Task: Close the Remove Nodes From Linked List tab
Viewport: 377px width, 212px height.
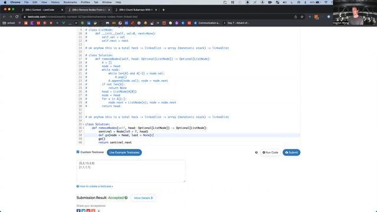Action: tap(109, 10)
